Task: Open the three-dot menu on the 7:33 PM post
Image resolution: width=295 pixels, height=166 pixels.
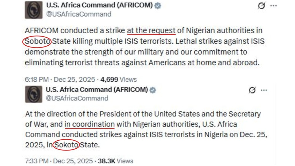Action: point(264,90)
